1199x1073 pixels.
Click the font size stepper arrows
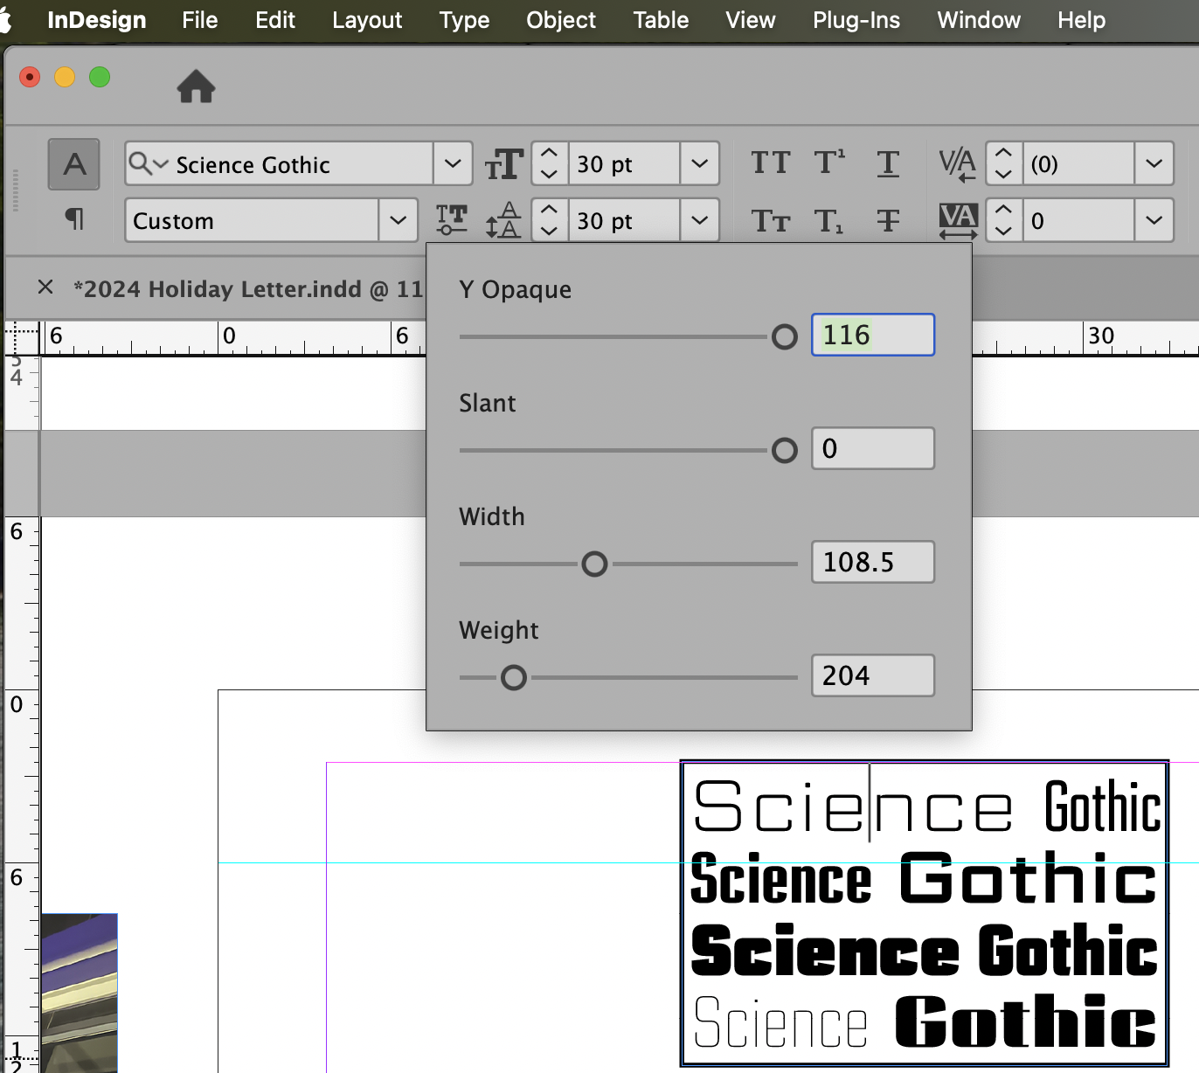[x=550, y=163]
